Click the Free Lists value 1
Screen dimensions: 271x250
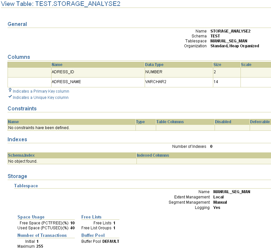[114, 223]
